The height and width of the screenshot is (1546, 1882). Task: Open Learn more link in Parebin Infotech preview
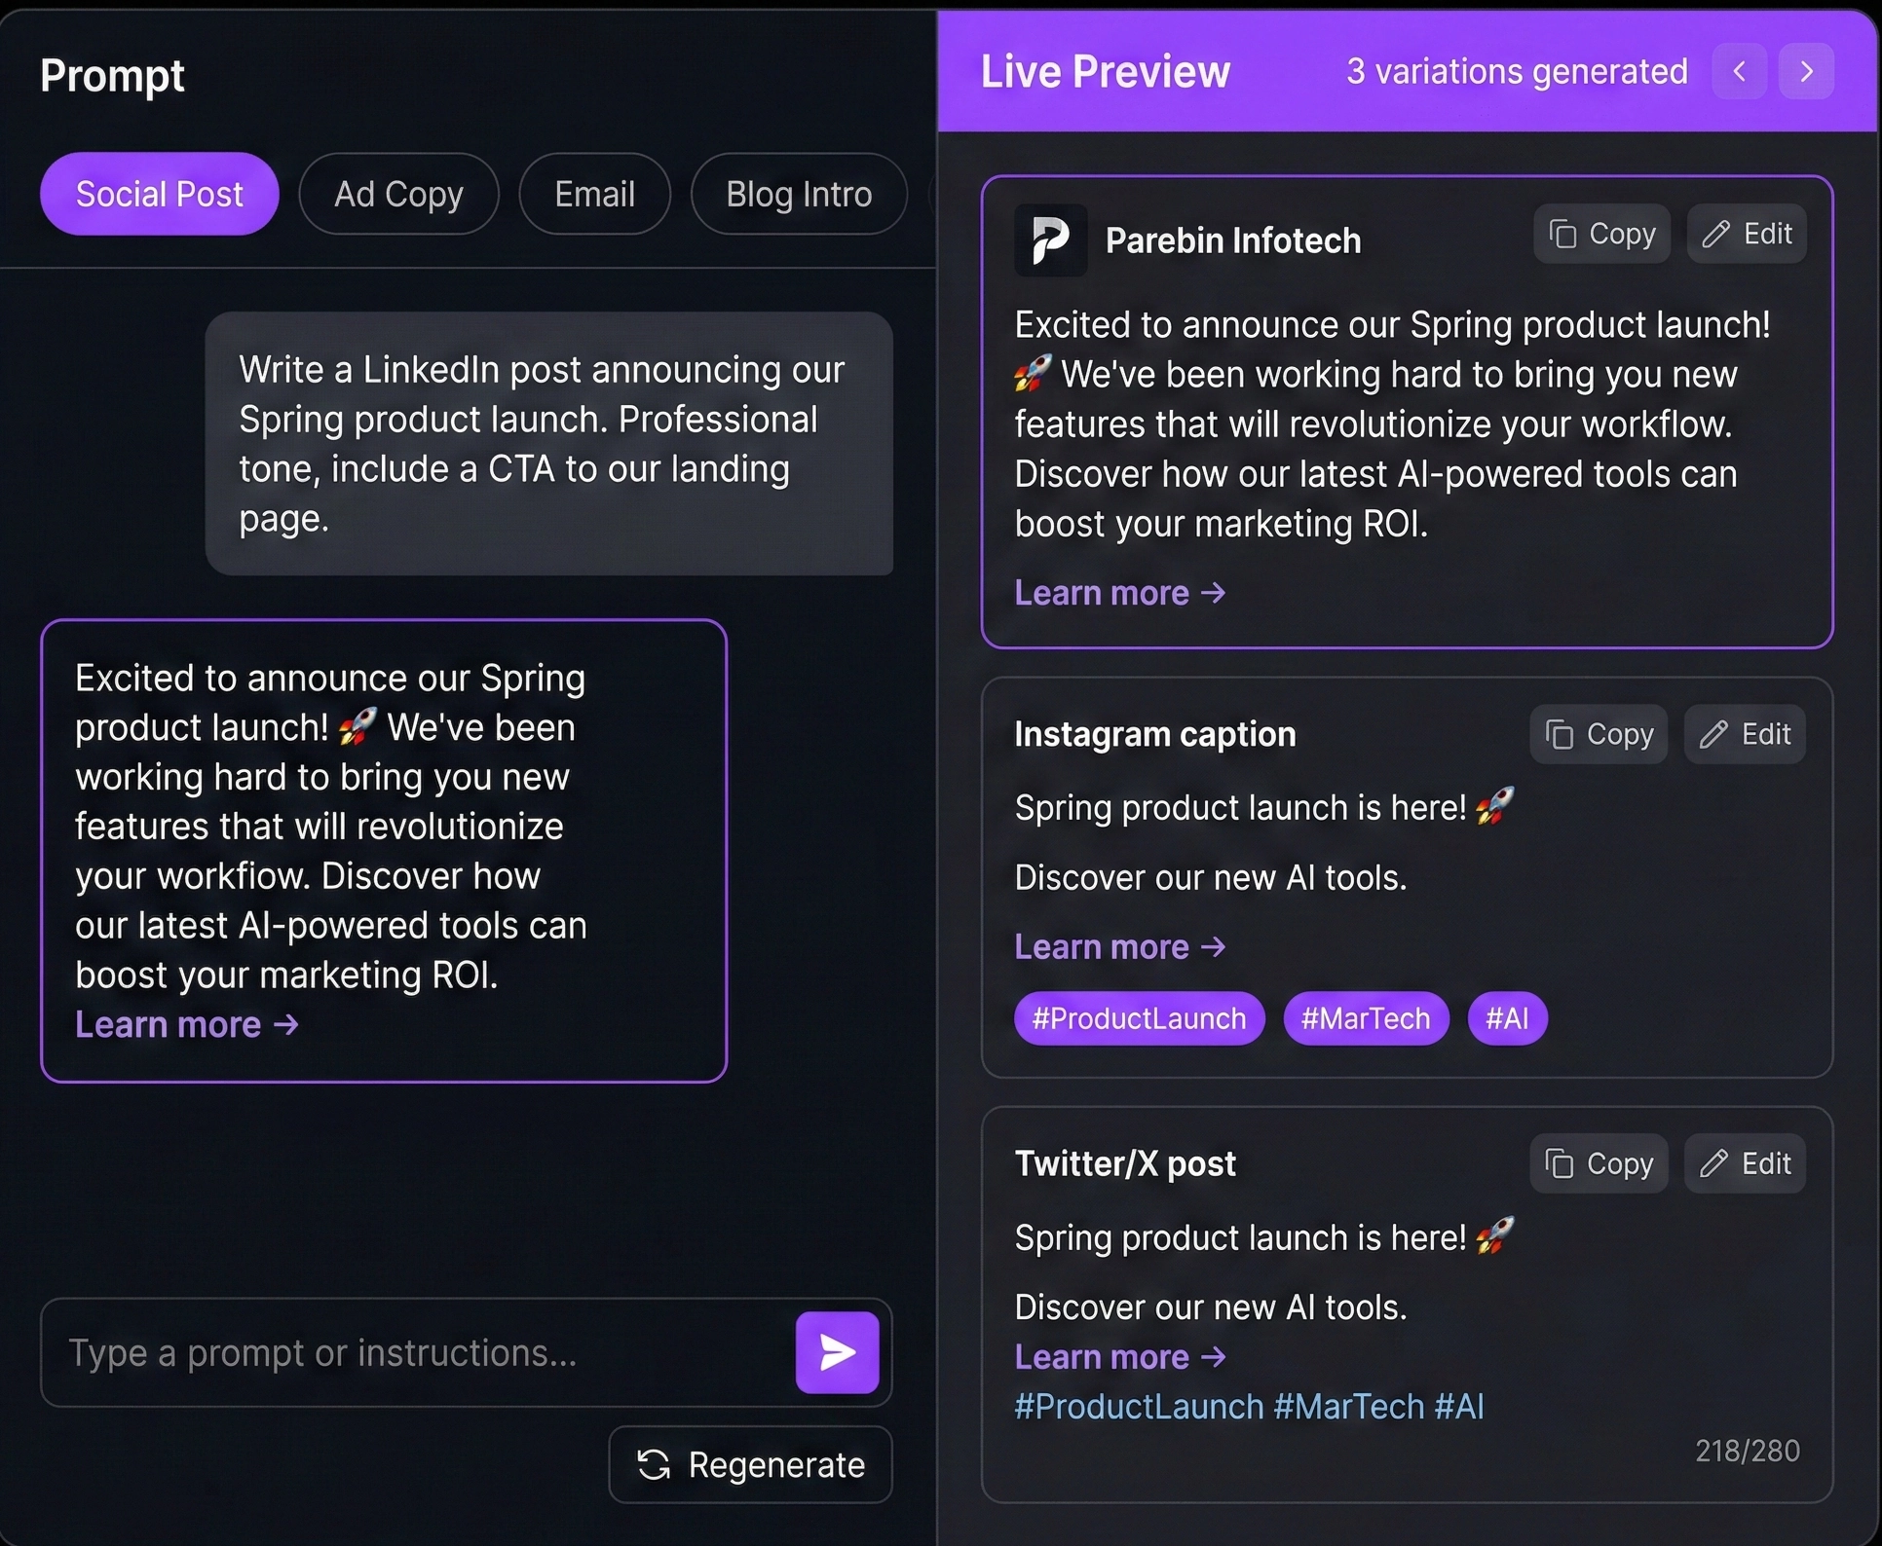tap(1118, 592)
